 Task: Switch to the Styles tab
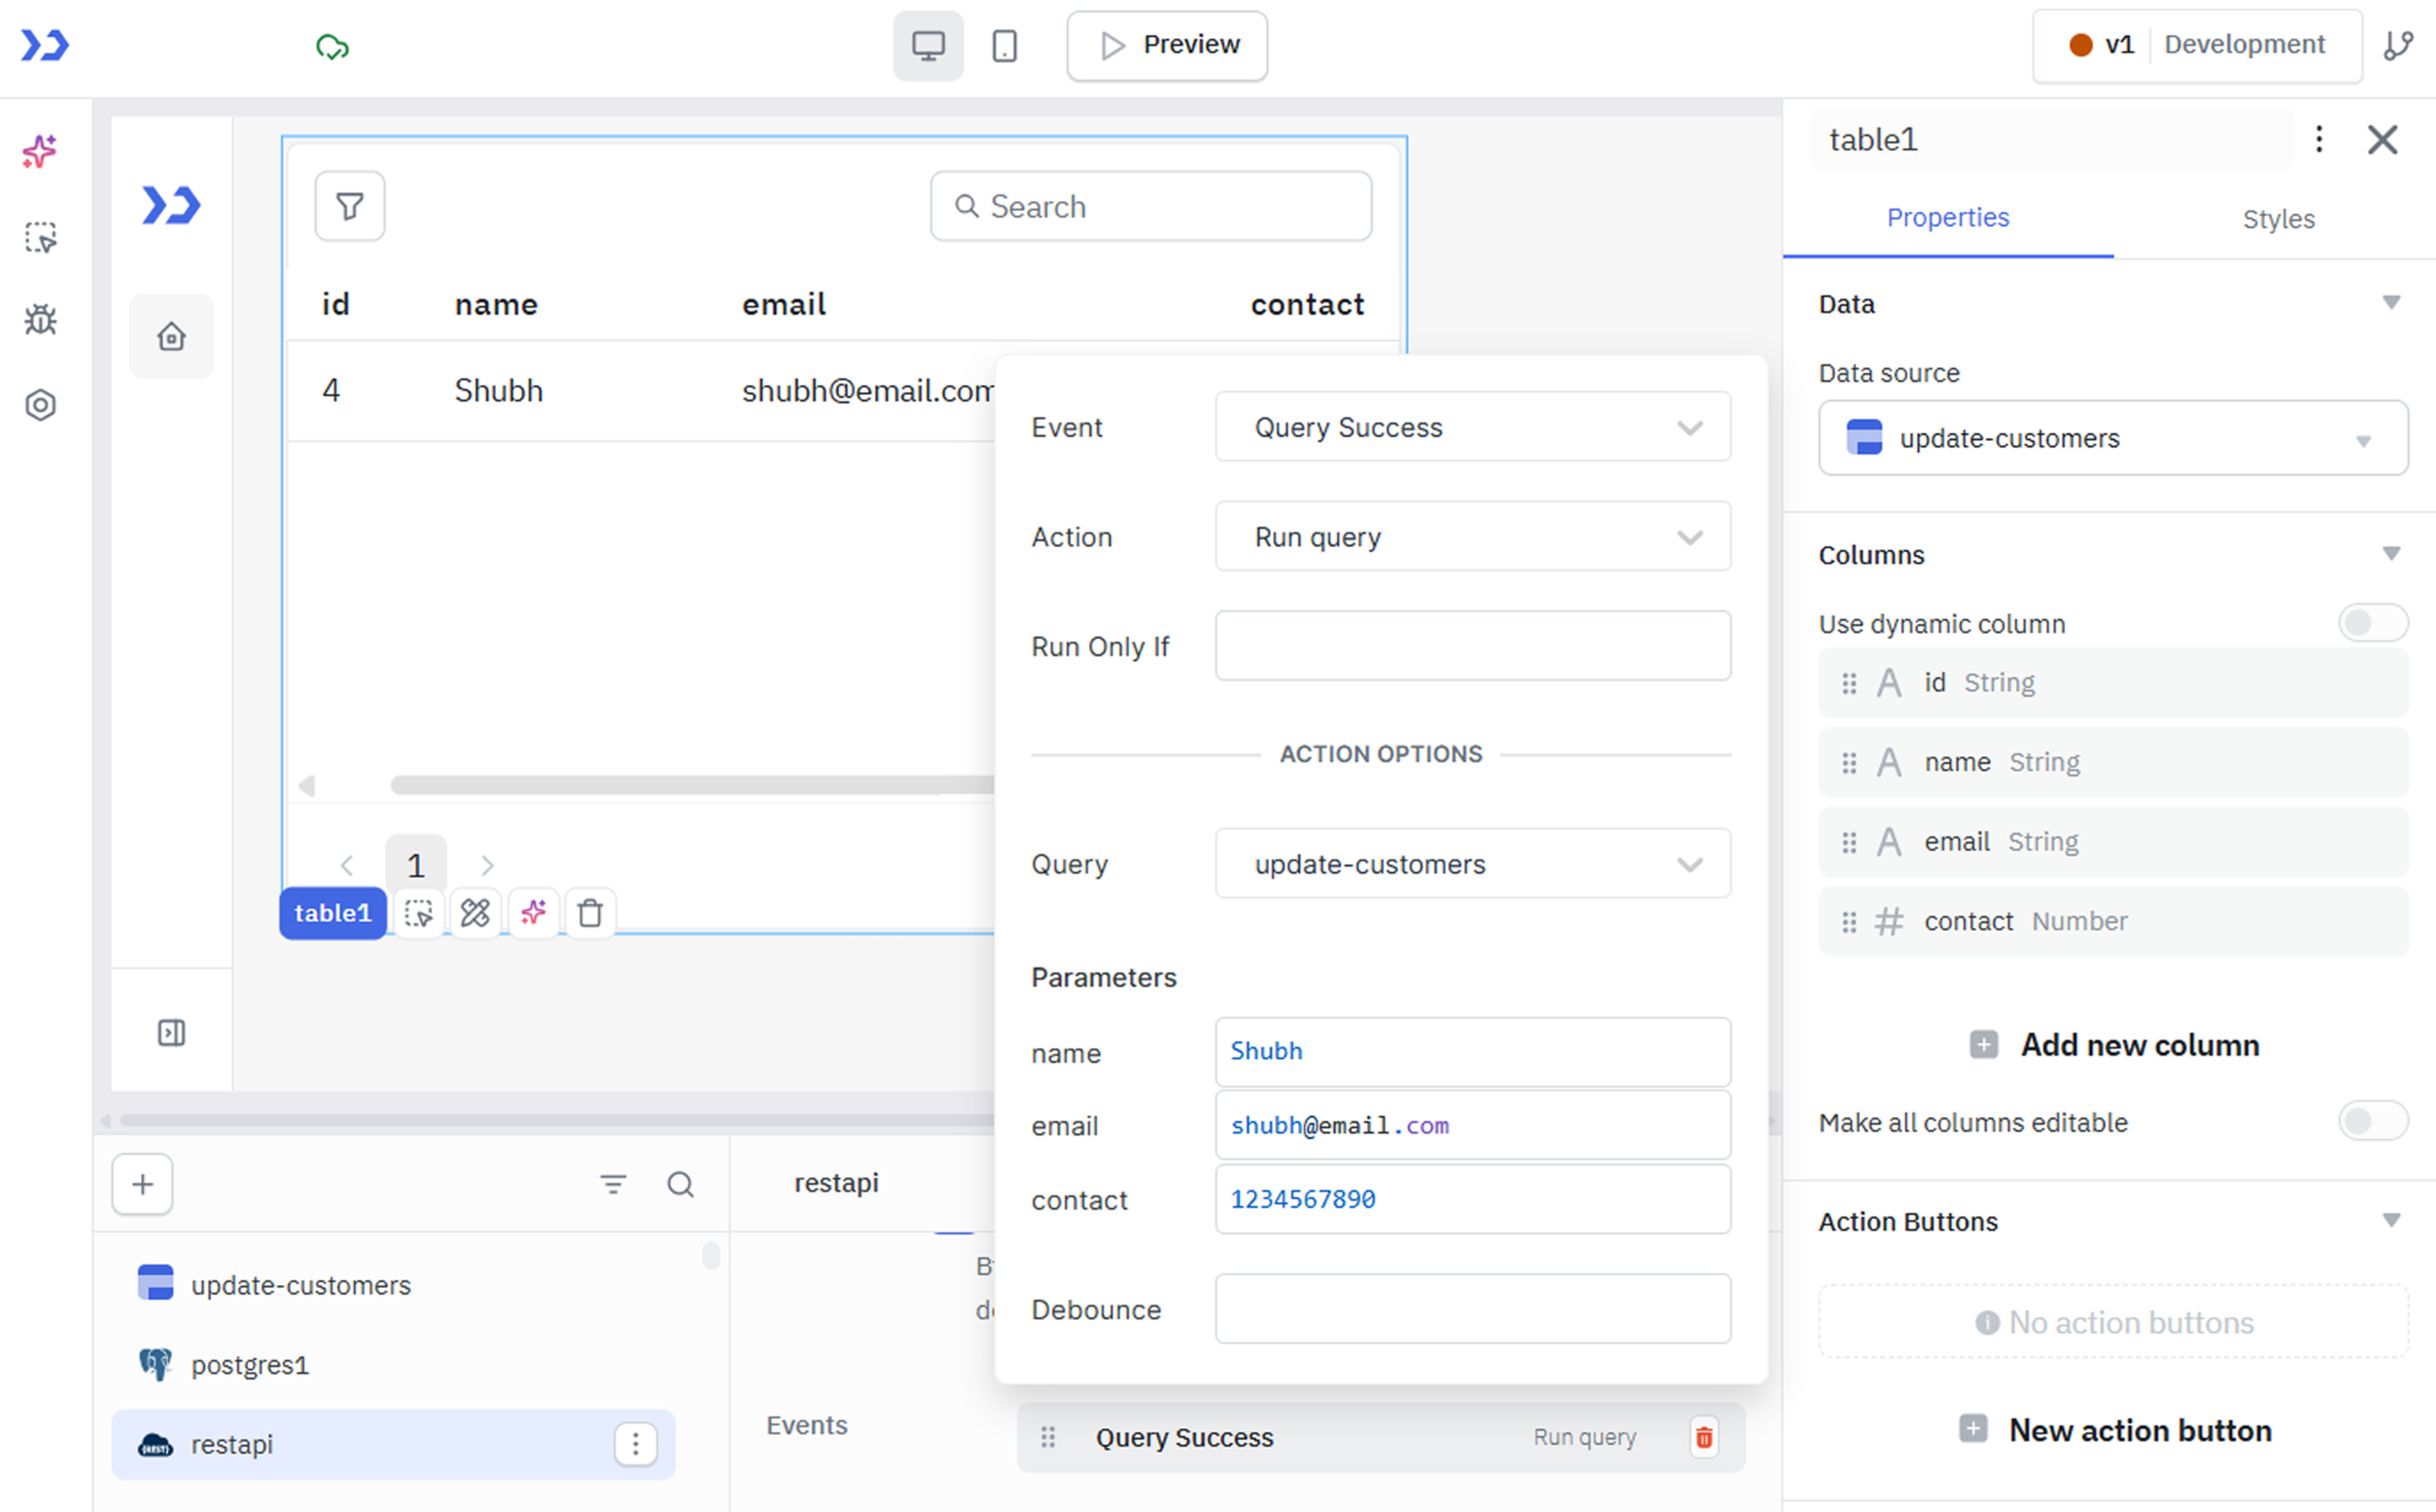[x=2278, y=219]
